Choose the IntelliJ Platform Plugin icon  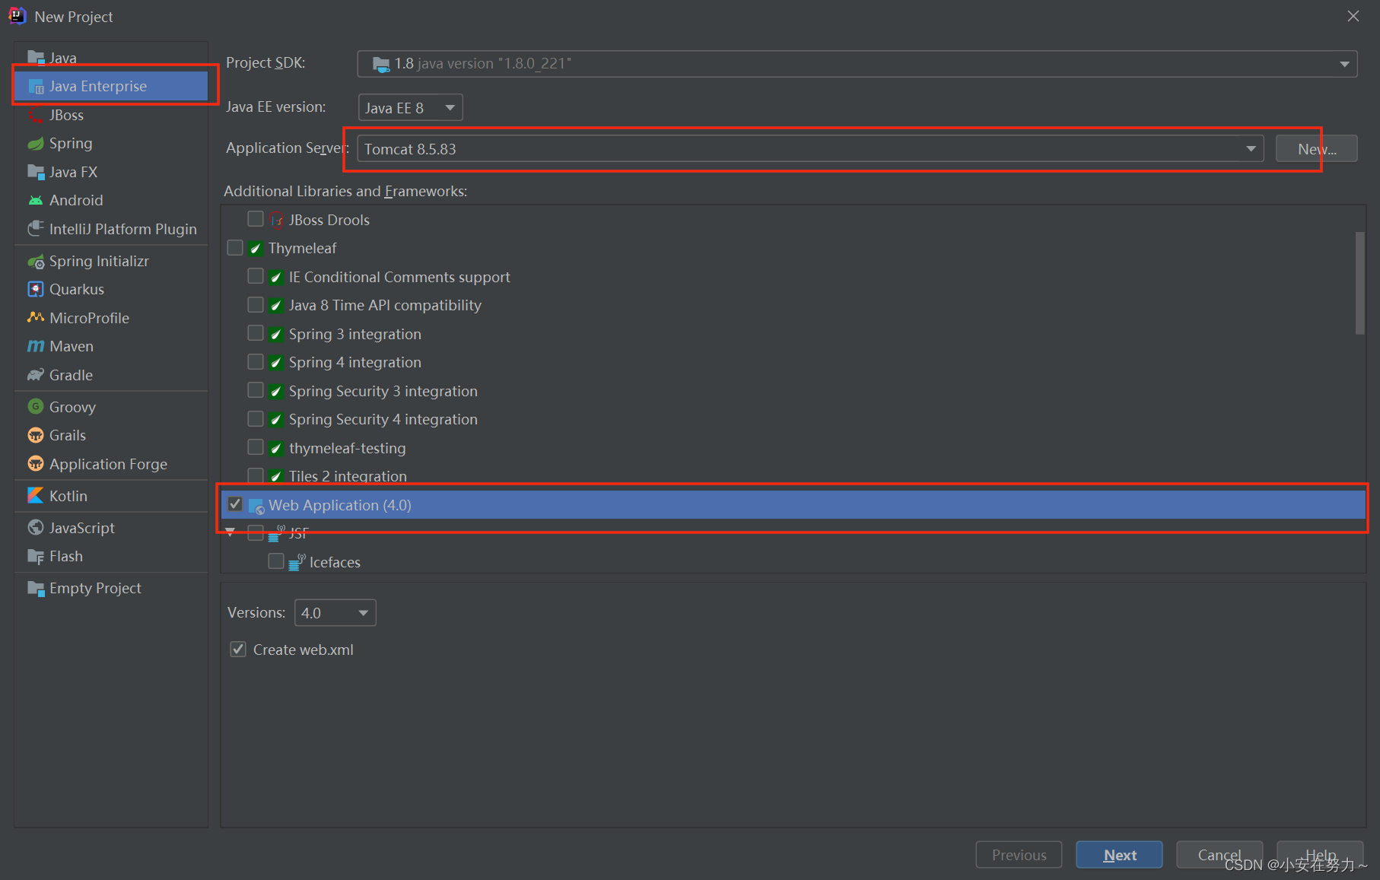36,229
